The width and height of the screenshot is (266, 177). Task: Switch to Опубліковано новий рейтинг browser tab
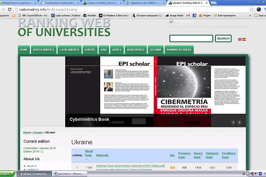pyautogui.click(x=60, y=3)
